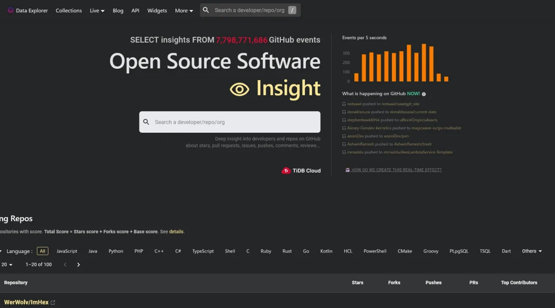
Task: Select the PowerShell language filter
Action: click(x=375, y=251)
